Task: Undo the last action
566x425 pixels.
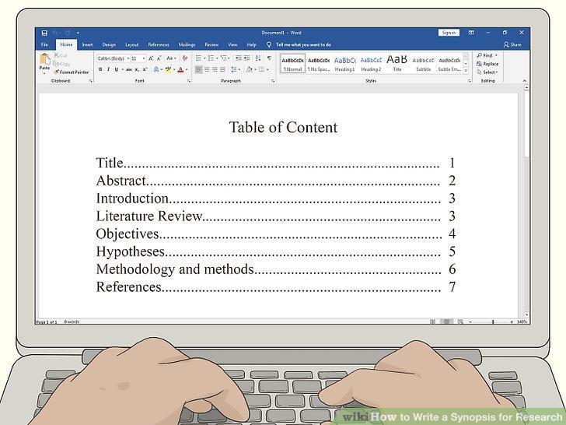Action: [x=55, y=33]
